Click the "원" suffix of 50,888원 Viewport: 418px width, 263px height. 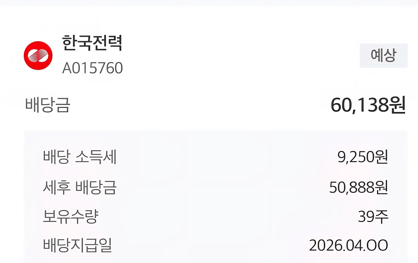[x=382, y=188]
